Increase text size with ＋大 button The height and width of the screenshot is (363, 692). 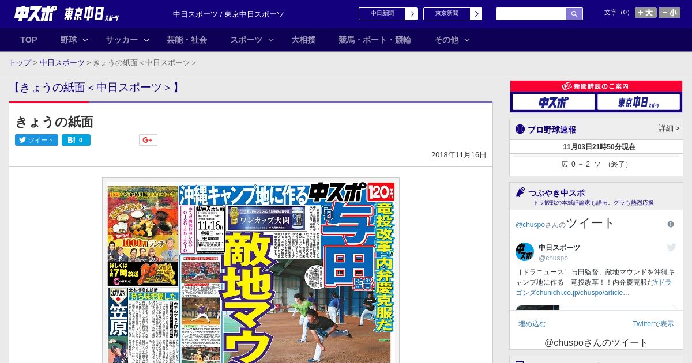click(646, 13)
